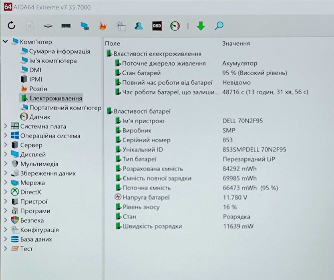Click the user account toolbar icon
Viewport: 334px width, 280px height.
[139, 26]
